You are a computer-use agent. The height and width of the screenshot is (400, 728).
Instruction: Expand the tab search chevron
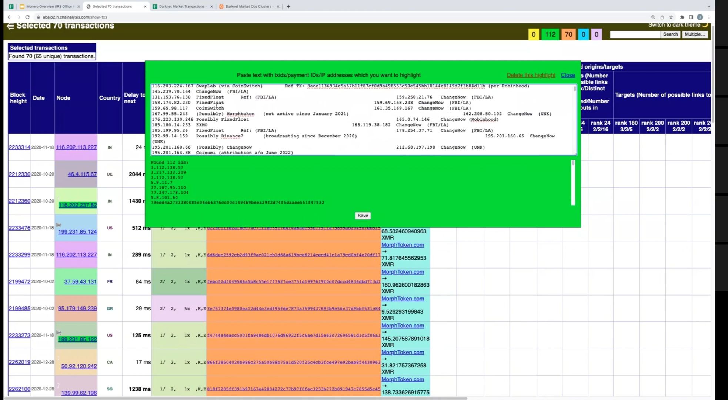point(709,6)
